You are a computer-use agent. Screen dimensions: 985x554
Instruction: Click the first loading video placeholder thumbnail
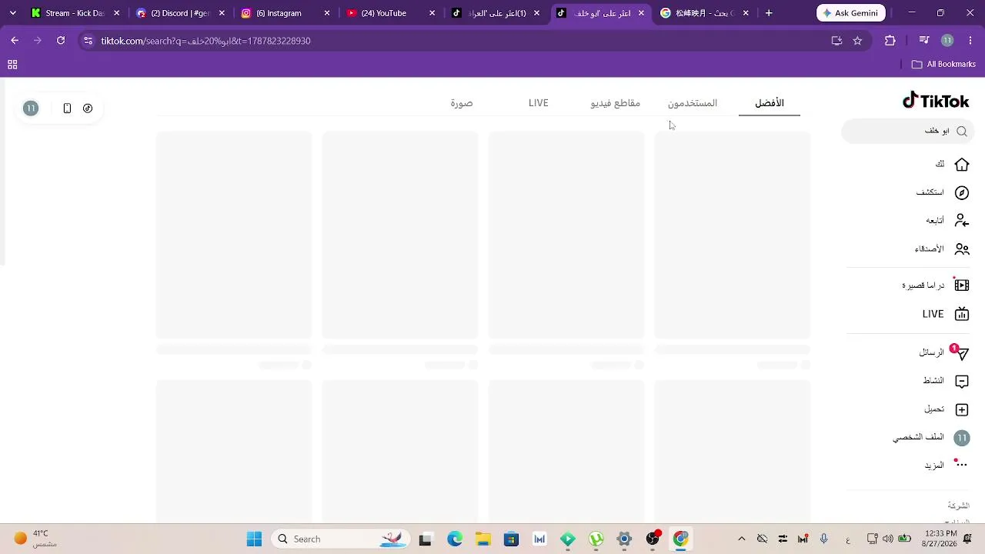pos(732,235)
